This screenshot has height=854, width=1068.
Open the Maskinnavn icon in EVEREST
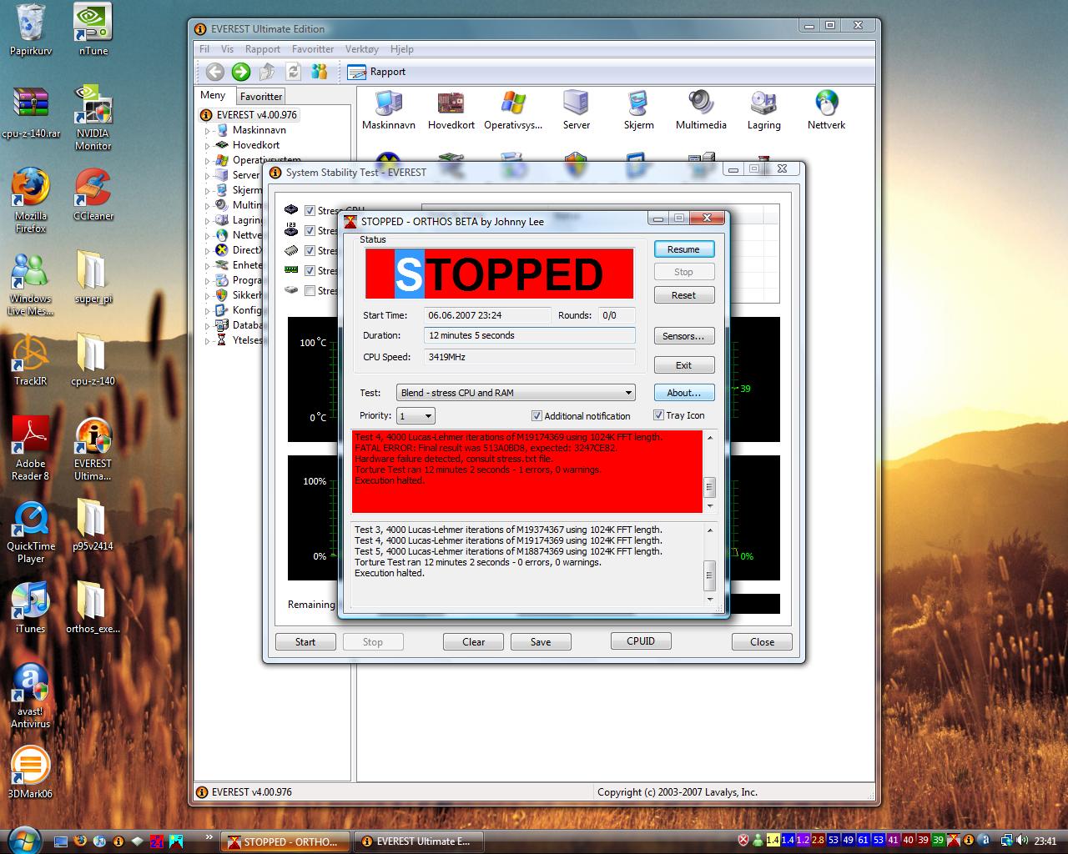click(x=388, y=110)
